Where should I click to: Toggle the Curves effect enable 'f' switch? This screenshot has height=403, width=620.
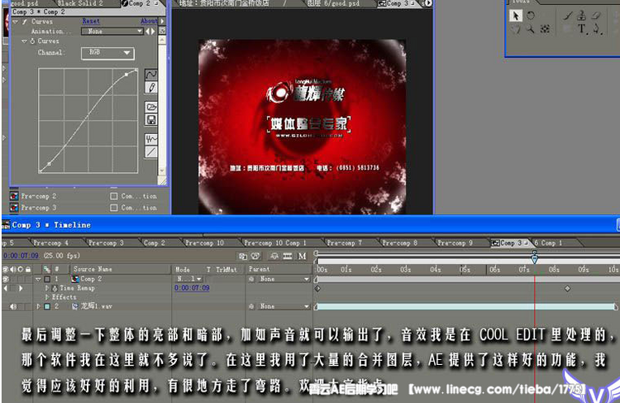pos(25,22)
